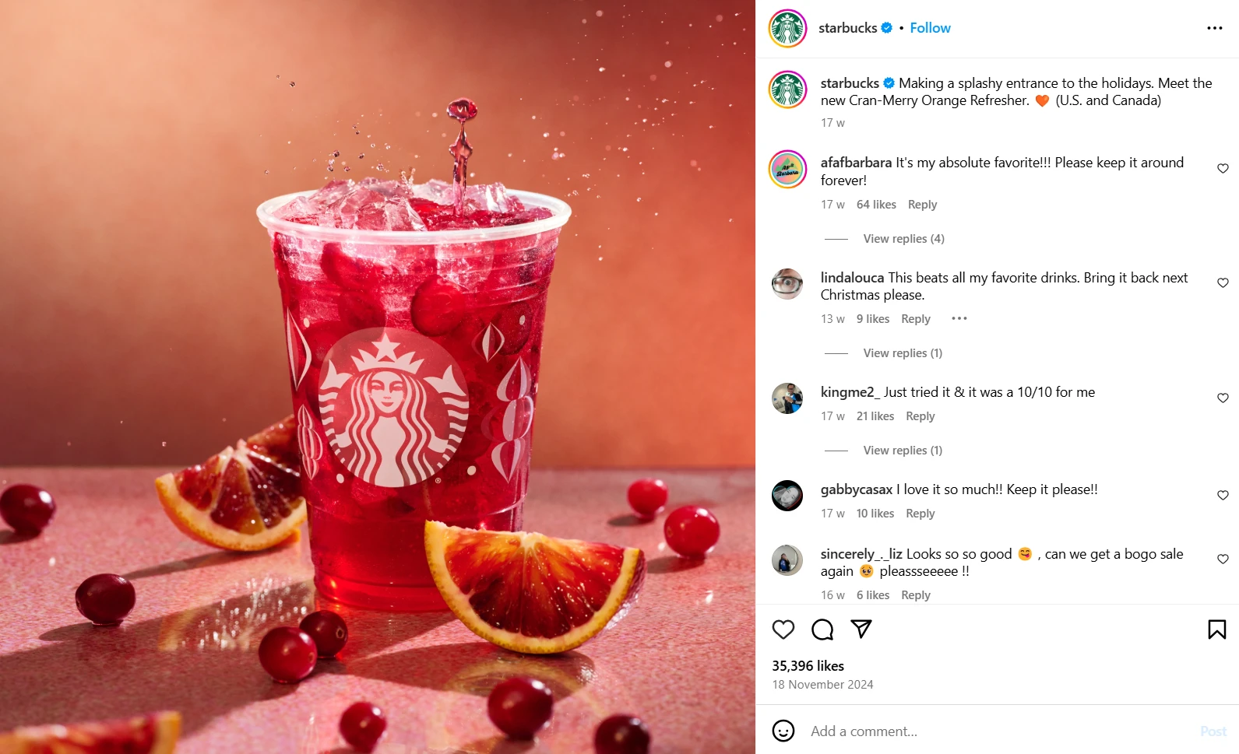Screen dimensions: 1239x754
Task: Save the post with the bookmark icon
Action: [1217, 630]
